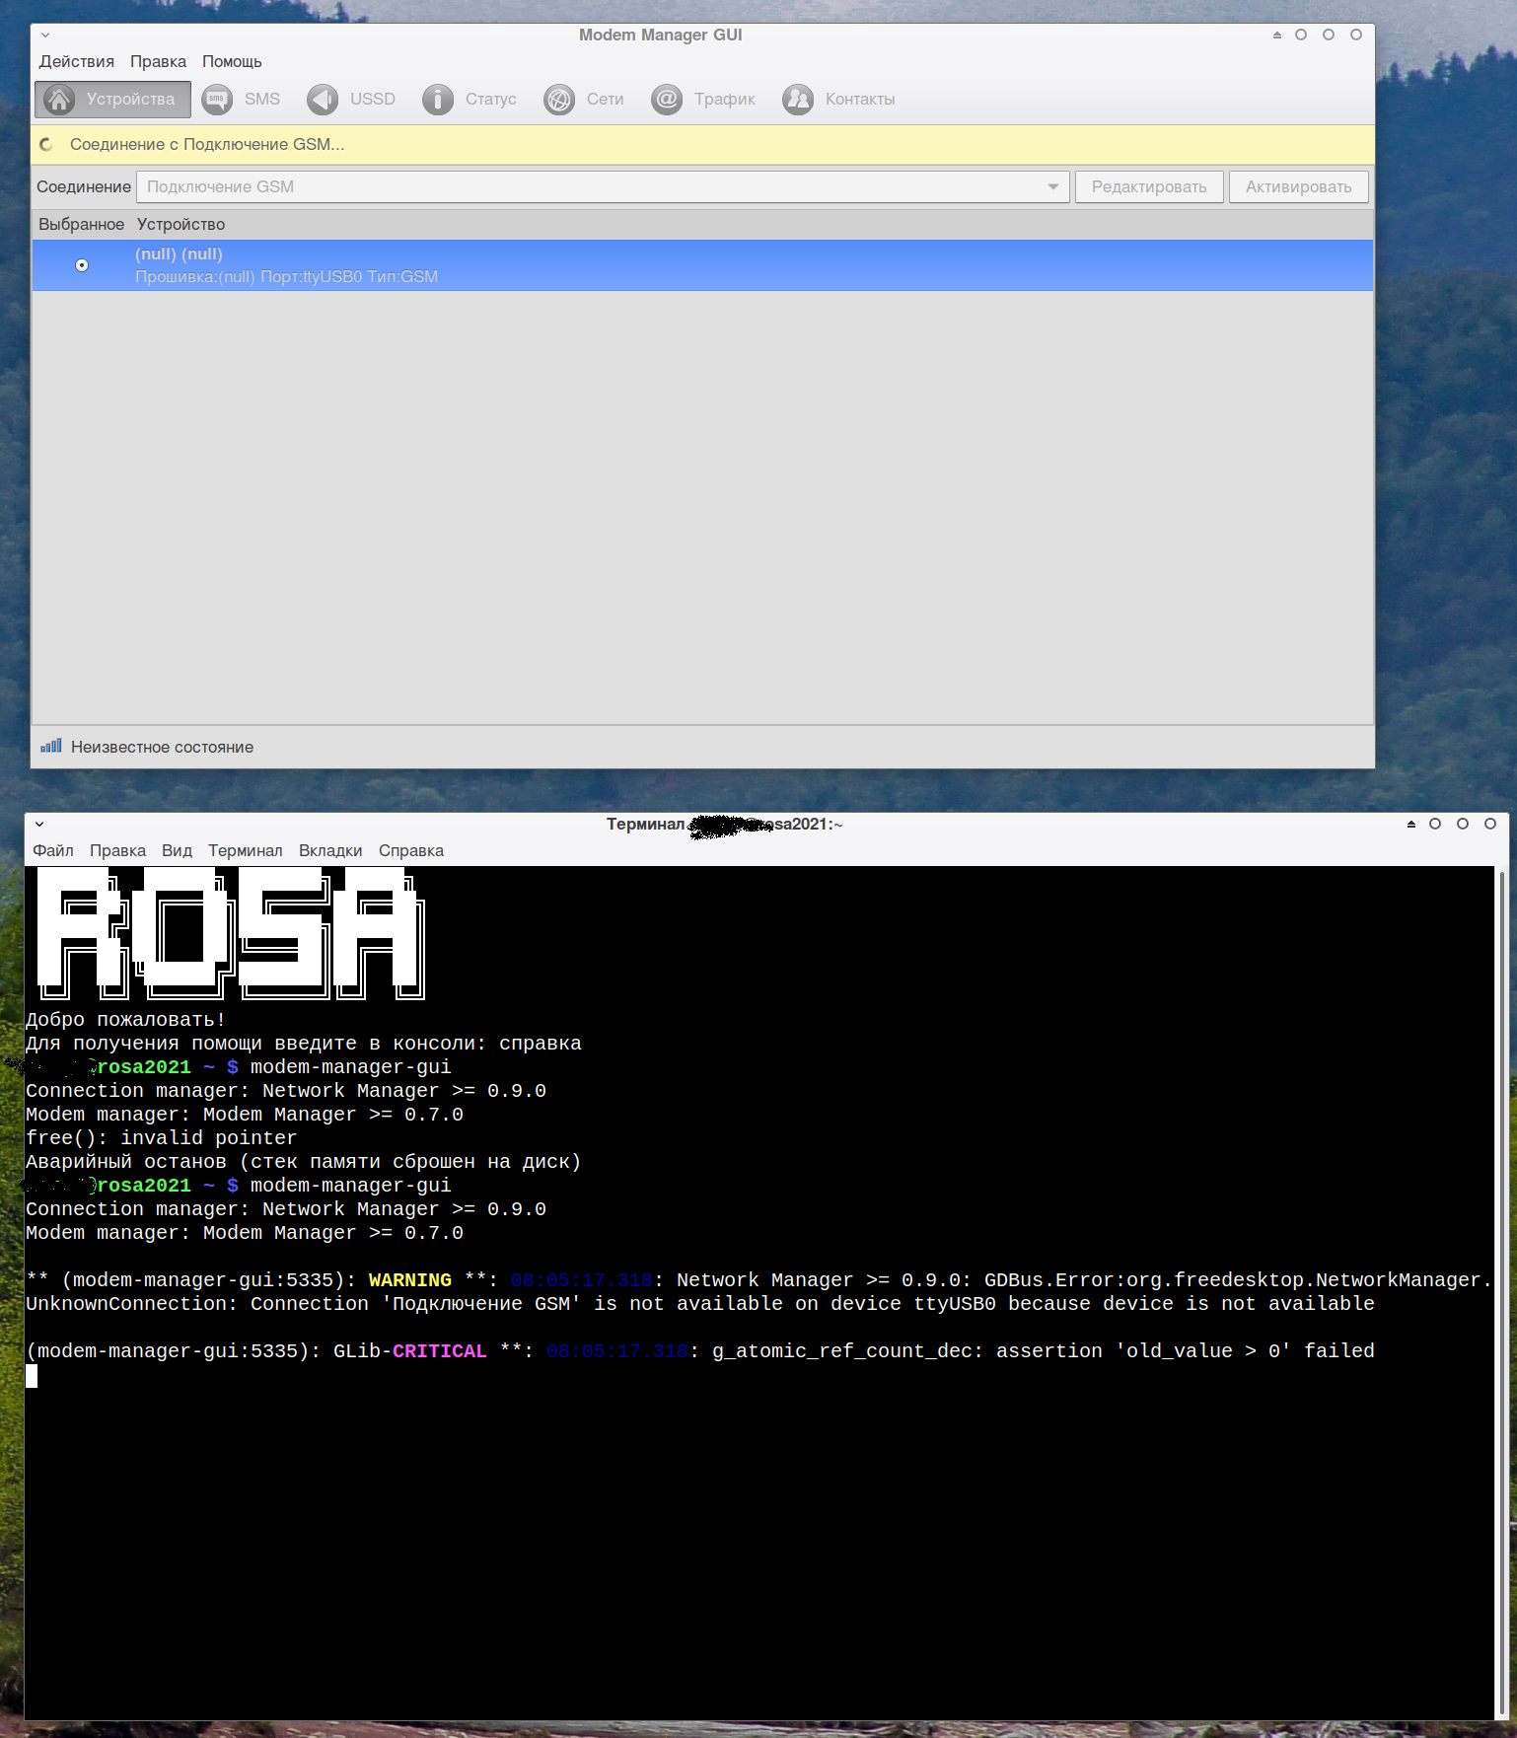Click the 'Соединение с Подключение GSM...' message
Screen dimensions: 1517x1738
(x=207, y=145)
